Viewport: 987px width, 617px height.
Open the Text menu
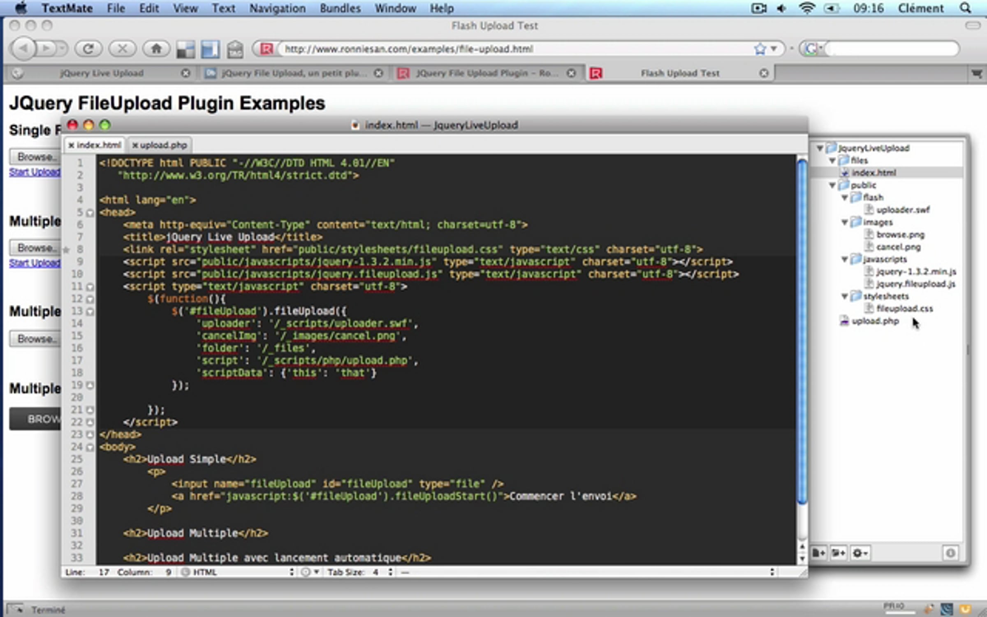tap(223, 8)
